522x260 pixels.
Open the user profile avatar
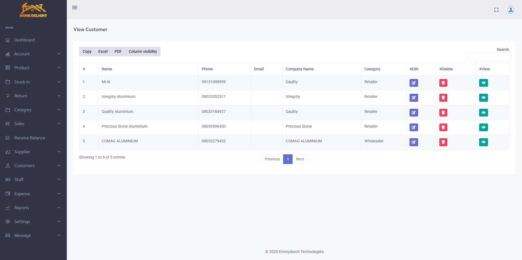pyautogui.click(x=511, y=10)
